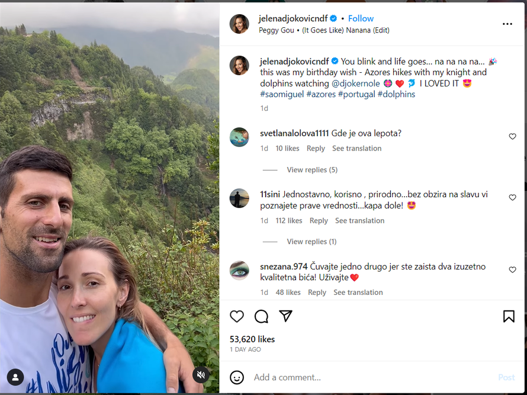Like svetlanalolova1111's comment

click(x=513, y=137)
